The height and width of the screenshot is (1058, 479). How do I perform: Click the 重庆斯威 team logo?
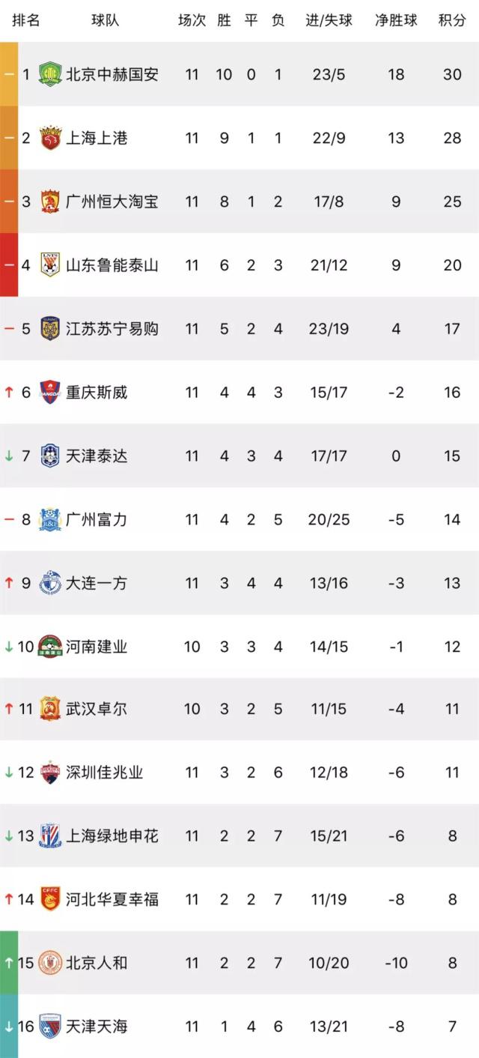(x=50, y=392)
